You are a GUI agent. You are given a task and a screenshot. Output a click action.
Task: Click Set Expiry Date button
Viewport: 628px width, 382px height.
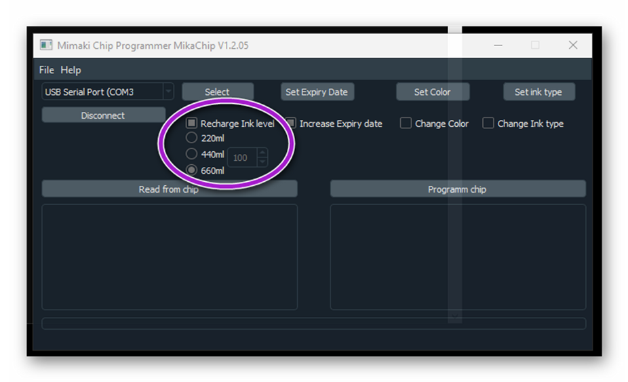click(317, 92)
